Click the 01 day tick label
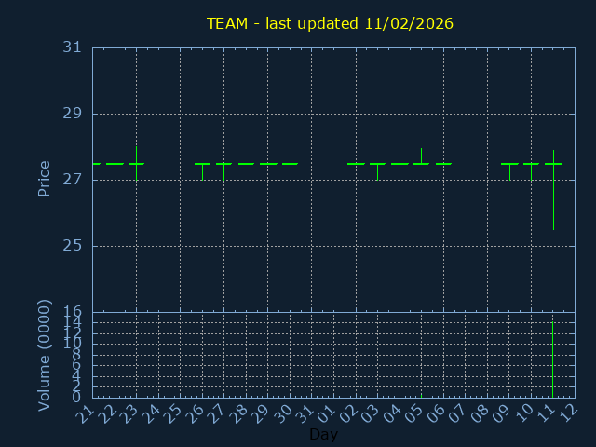Viewport: 596px width, 447px height. [x=327, y=413]
